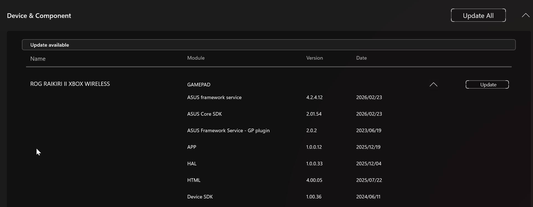533x207 pixels.
Task: Select ROG RAIKIRI II XBOX WIRELESS device
Action: [x=70, y=84]
